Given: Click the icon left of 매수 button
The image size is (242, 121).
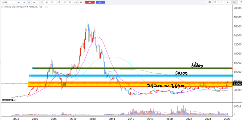Looking at the screenshot, I should 81,2.
